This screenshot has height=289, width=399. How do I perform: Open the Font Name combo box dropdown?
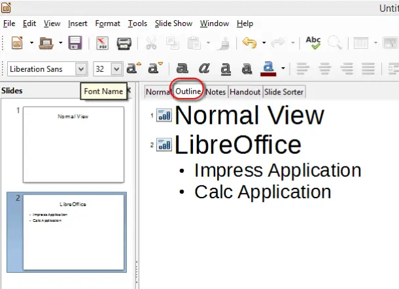tap(81, 69)
